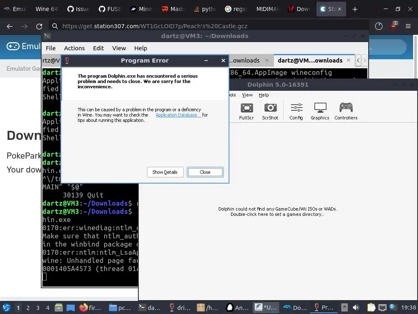Click Show Details in Program Error dialog
This screenshot has height=314, width=418.
(x=165, y=172)
